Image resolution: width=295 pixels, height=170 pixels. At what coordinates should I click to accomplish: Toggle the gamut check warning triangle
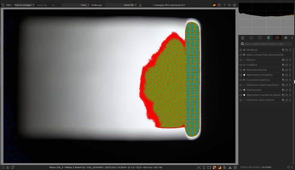(230, 167)
